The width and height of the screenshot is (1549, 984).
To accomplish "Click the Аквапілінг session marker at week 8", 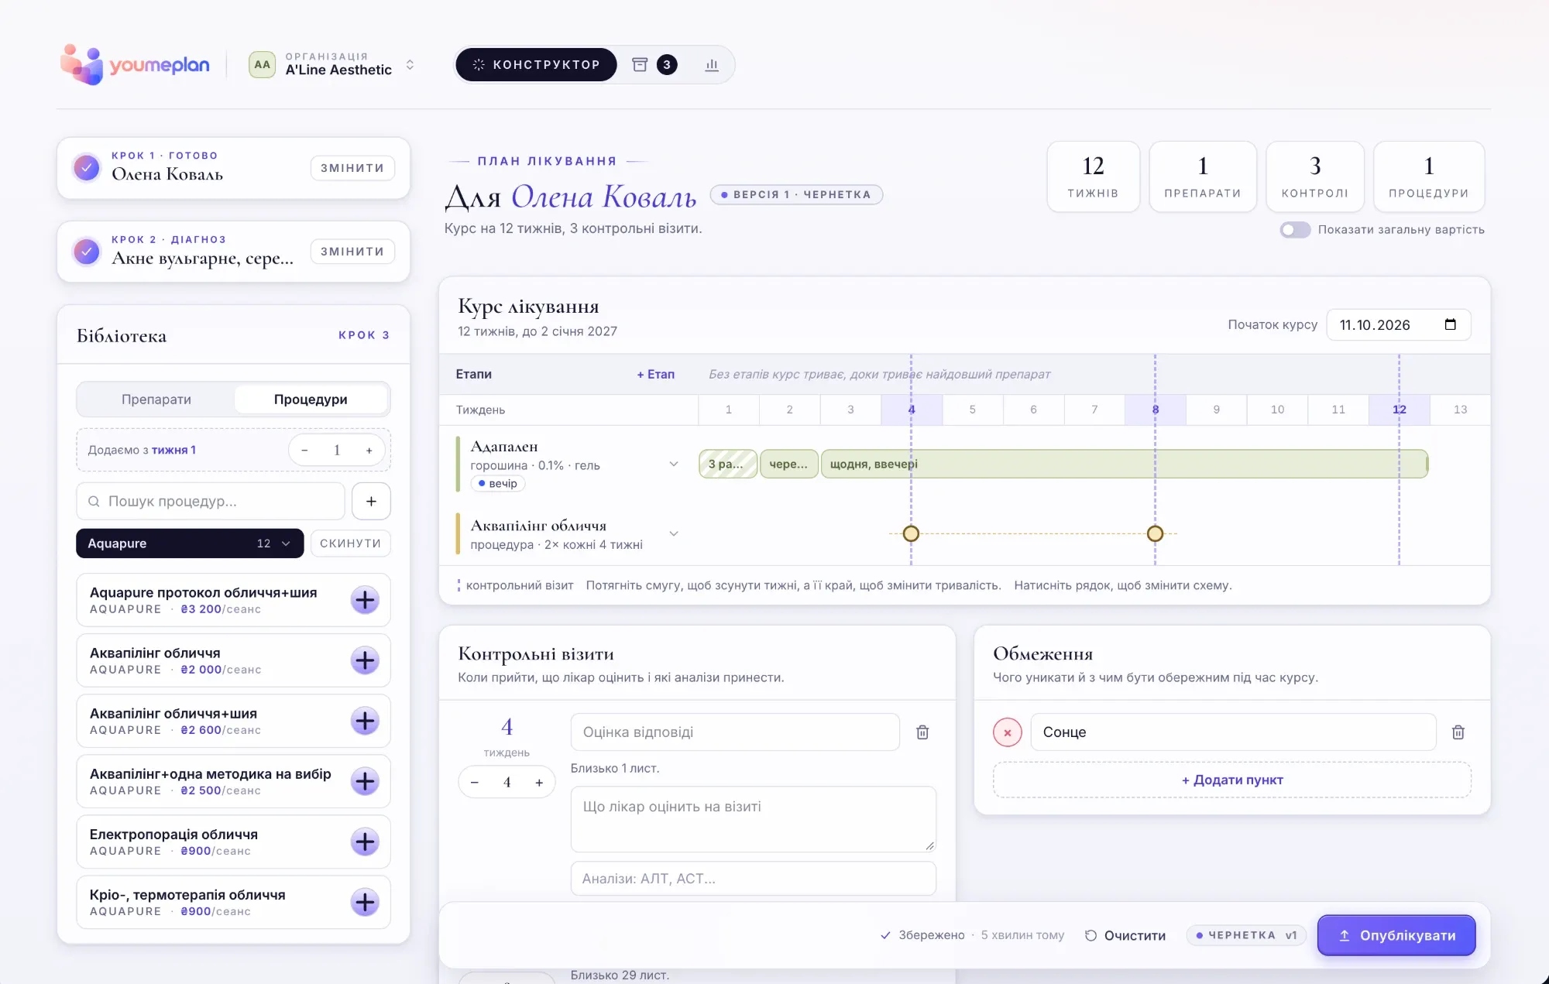I will (1155, 533).
